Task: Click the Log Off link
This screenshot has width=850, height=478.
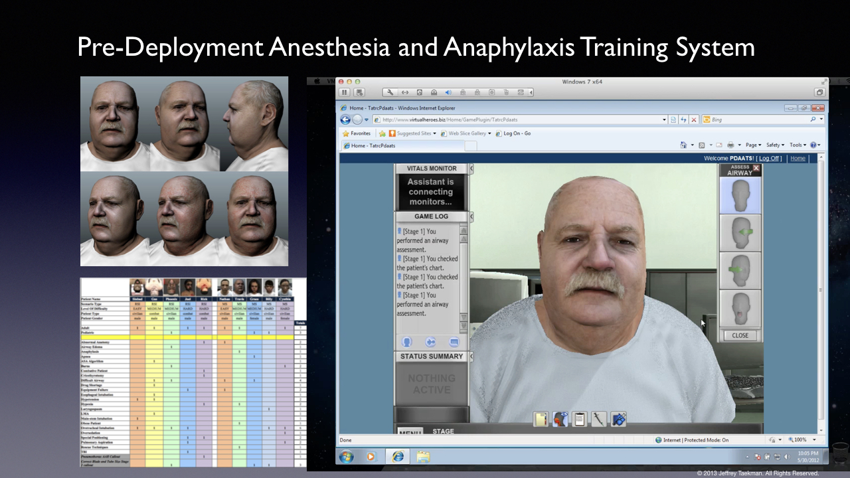Action: click(770, 159)
